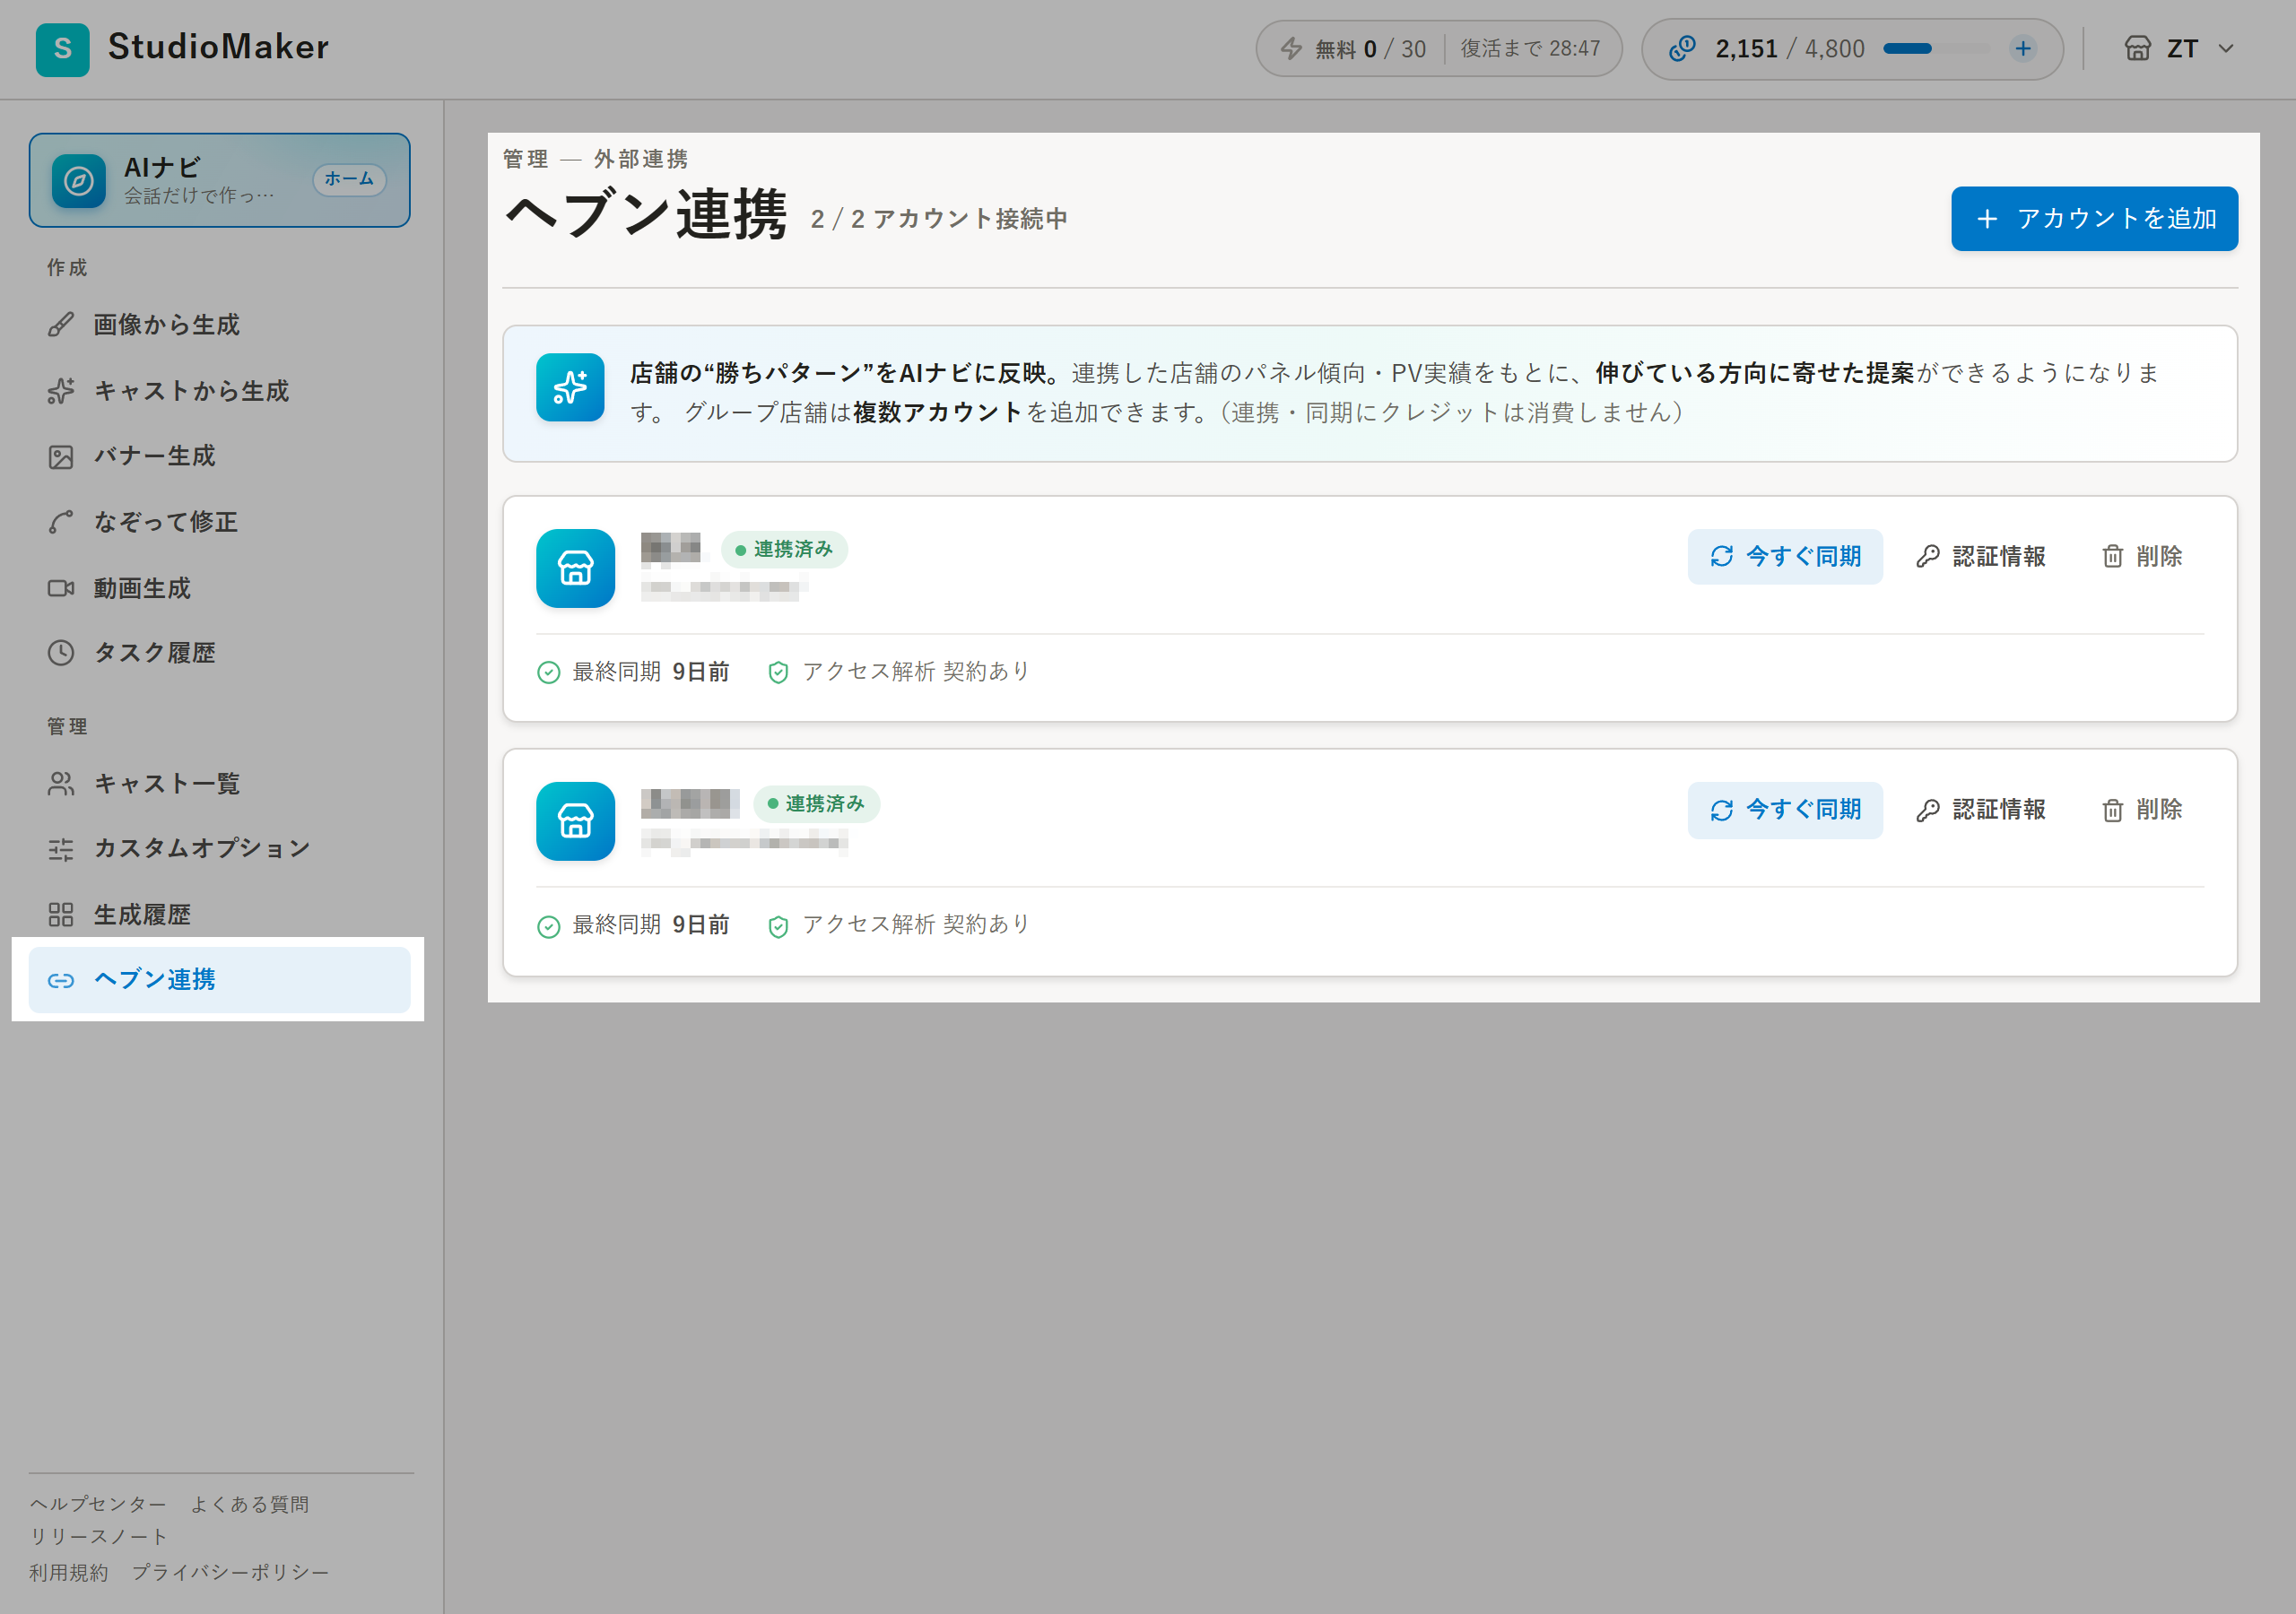2296x1614 pixels.
Task: Open 利用規約 link
Action: pyautogui.click(x=68, y=1572)
